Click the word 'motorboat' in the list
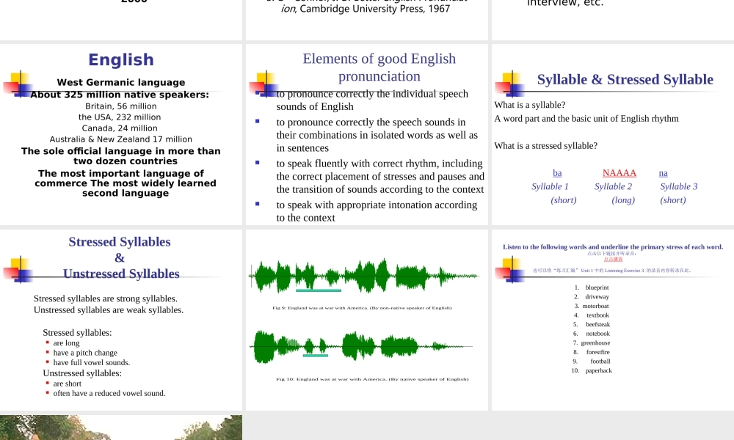The height and width of the screenshot is (440, 734). click(x=595, y=307)
